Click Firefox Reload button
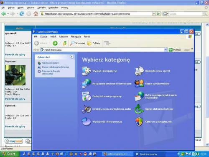Image resolution: width=209 pixels, height=157 pixels. 22,14
